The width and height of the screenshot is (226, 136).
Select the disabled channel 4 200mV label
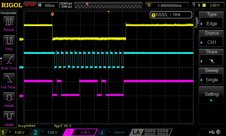pyautogui.click(x=119, y=132)
